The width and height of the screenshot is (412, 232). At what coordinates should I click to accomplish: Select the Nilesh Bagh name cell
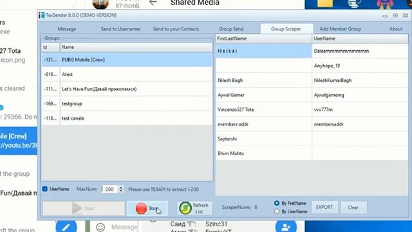click(263, 80)
